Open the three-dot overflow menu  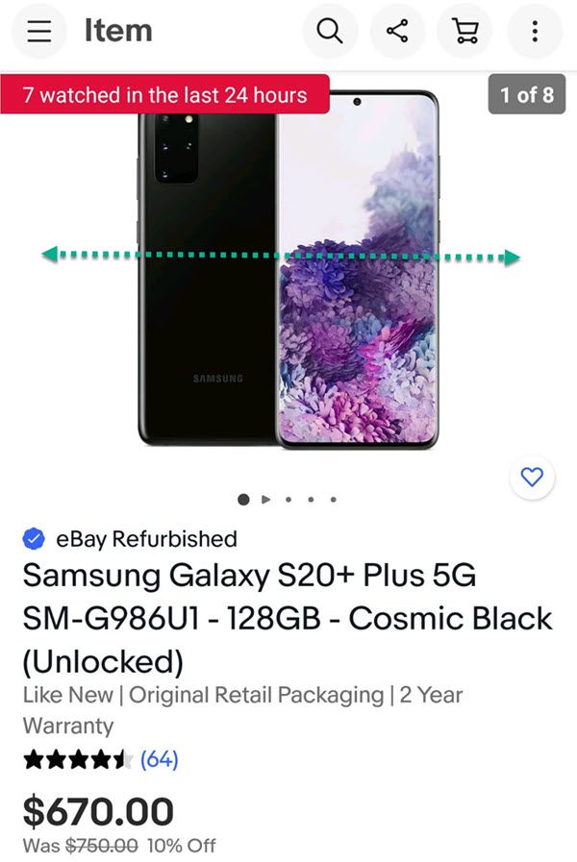click(535, 31)
